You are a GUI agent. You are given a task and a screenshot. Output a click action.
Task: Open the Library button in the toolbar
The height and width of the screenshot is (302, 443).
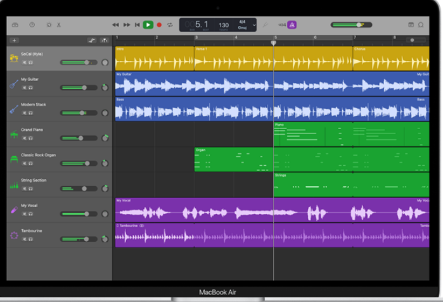tap(15, 25)
